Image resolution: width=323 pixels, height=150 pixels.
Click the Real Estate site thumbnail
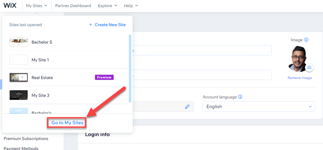click(x=19, y=77)
